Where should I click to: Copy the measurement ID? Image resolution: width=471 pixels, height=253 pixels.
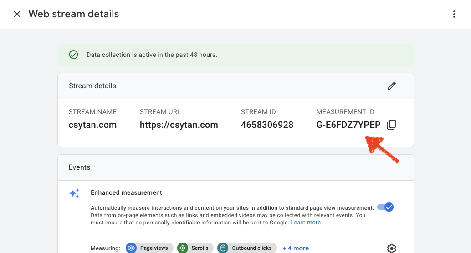pos(391,125)
